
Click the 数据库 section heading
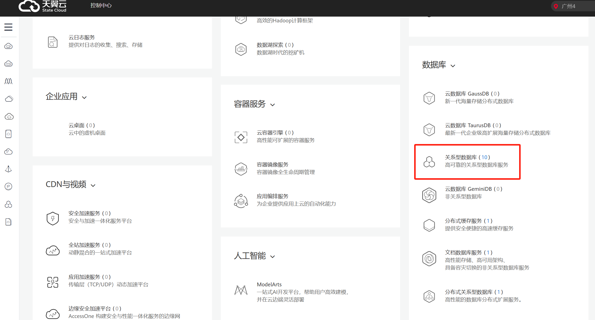pos(434,65)
